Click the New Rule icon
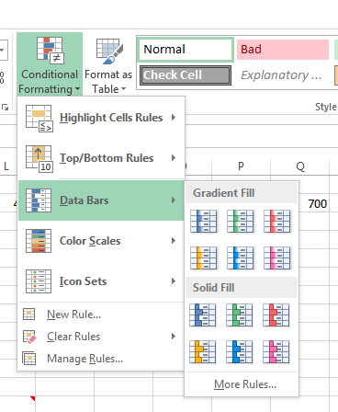Viewport: 338px width, 412px height. coord(29,314)
